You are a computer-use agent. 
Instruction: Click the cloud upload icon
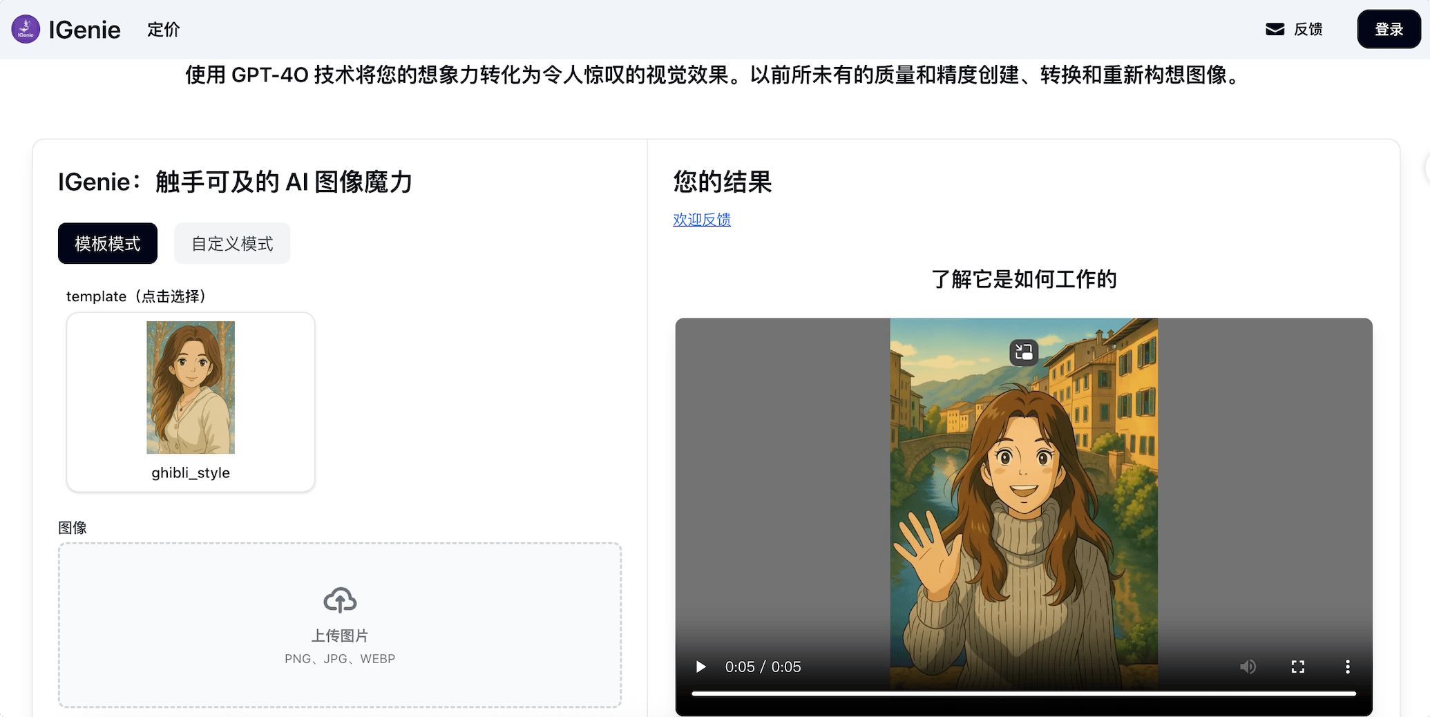pos(340,600)
